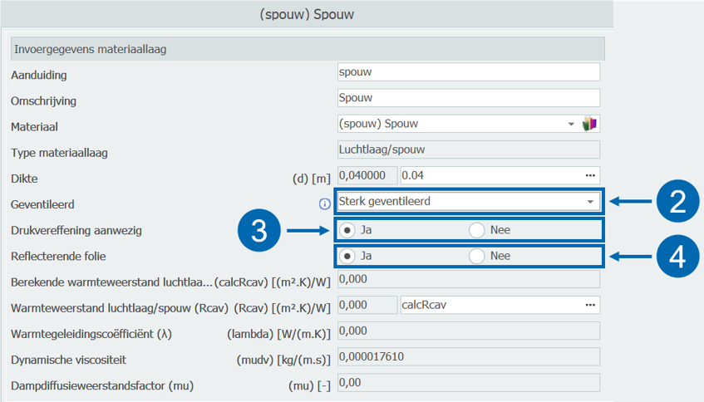704x402 pixels.
Task: Click the Dampdiffusieweerstandsfactor mu value field
Action: [468, 383]
